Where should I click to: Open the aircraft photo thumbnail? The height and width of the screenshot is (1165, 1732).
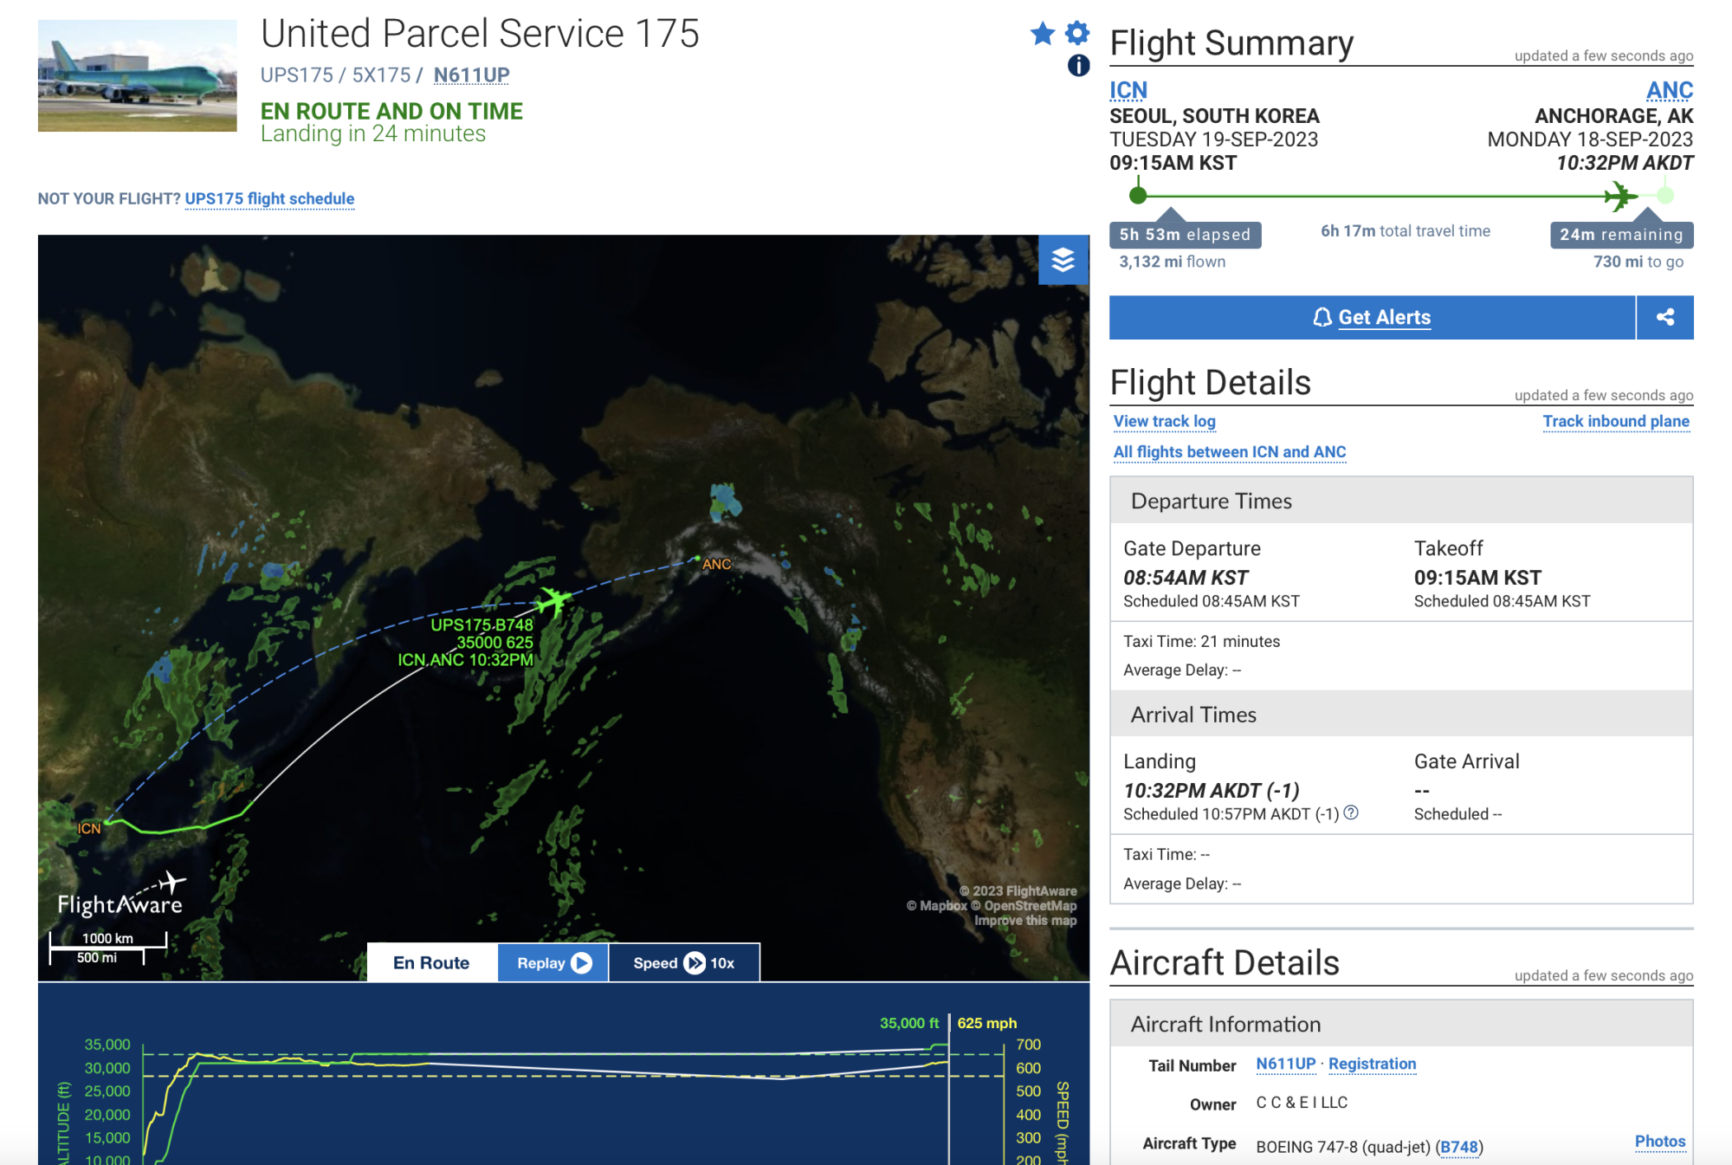point(137,75)
